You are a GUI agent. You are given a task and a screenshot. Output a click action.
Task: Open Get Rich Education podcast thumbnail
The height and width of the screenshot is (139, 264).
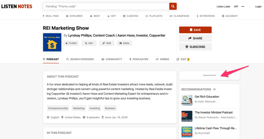187,100
